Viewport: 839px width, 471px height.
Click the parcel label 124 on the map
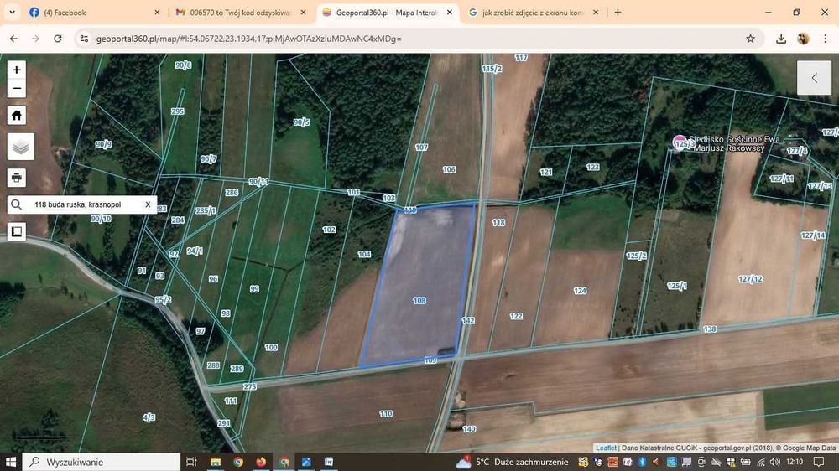coord(580,291)
